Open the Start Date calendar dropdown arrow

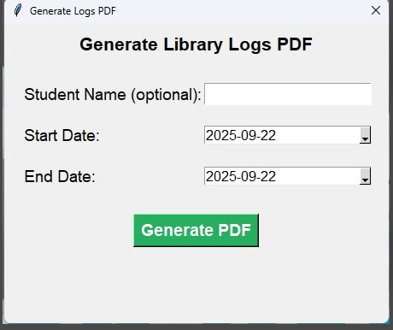click(x=365, y=135)
